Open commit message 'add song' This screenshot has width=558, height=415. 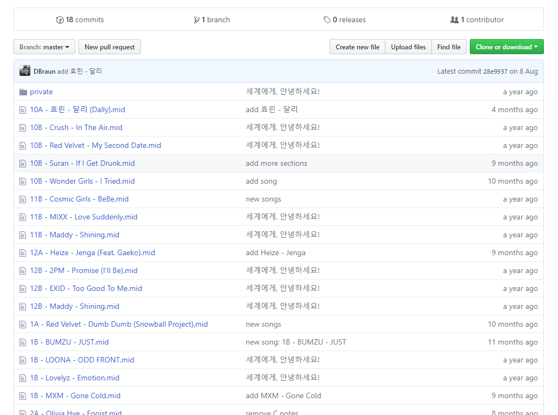point(261,181)
